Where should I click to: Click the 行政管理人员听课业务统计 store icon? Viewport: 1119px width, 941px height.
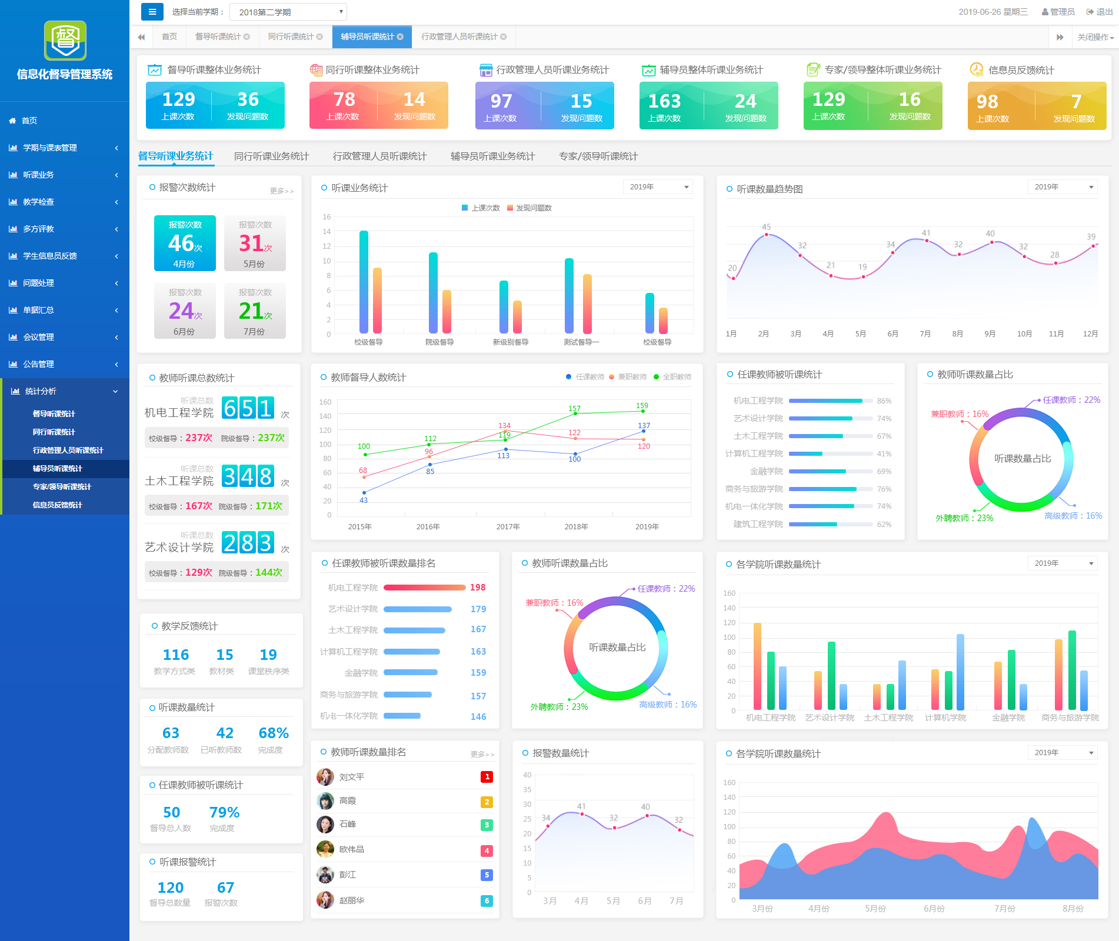(x=485, y=70)
